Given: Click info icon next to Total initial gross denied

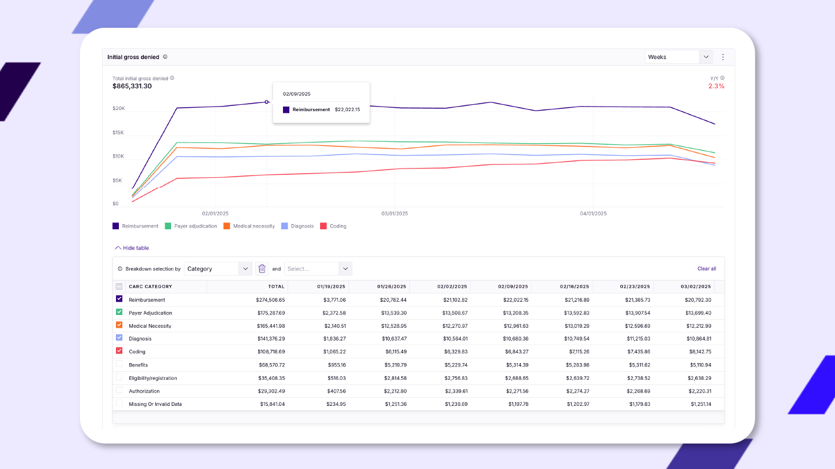Looking at the screenshot, I should point(172,78).
